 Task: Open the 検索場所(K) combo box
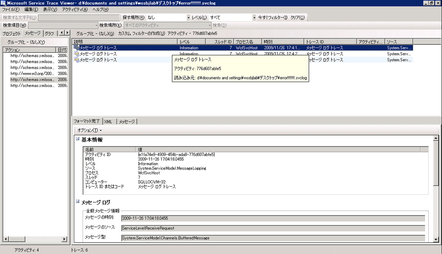pos(210,25)
